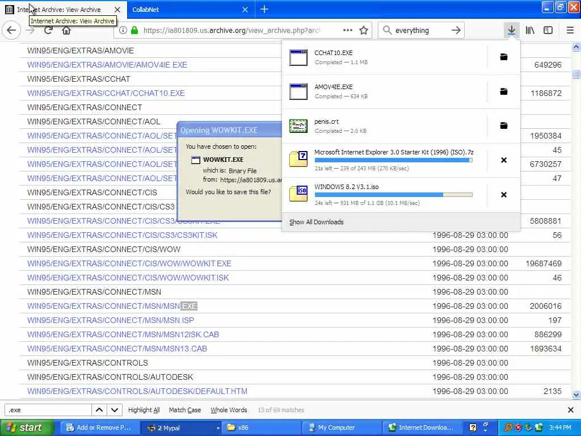The image size is (581, 436).
Task: Cancel the WINDOWS 8.2 V3.1.iso download
Action: click(x=504, y=195)
